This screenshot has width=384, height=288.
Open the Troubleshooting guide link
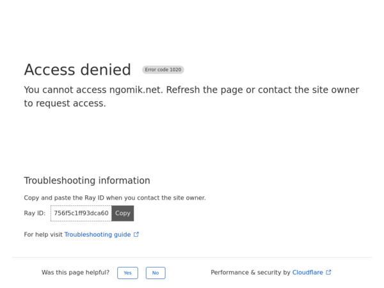point(97,234)
